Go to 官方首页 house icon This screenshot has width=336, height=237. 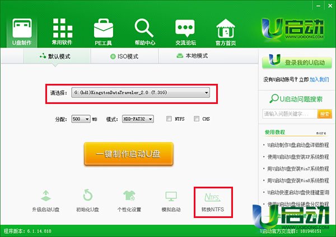pos(226,29)
